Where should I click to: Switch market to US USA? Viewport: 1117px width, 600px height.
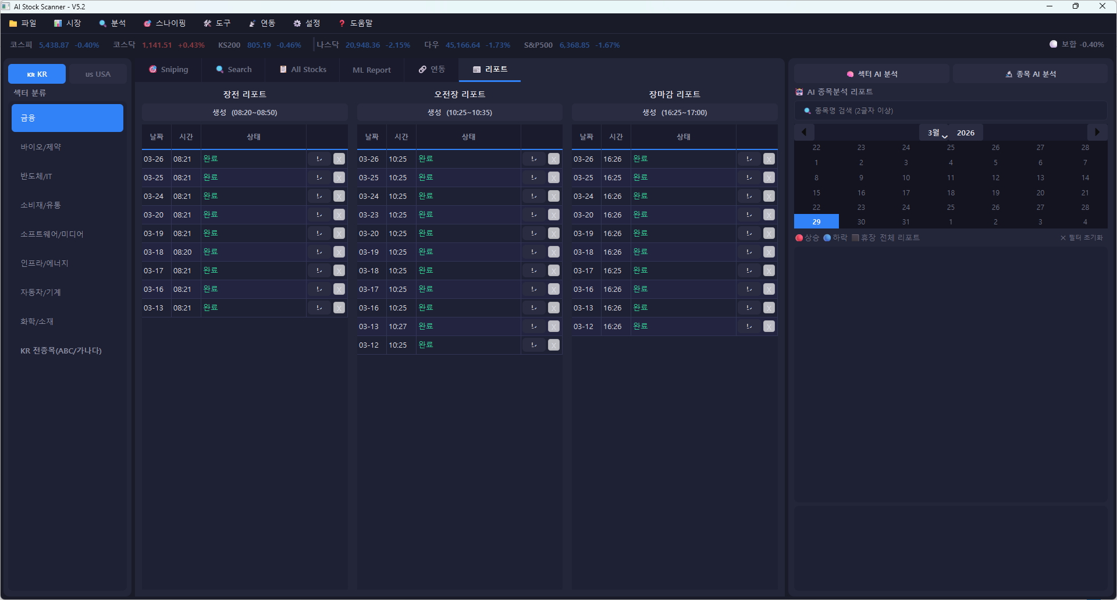coord(97,74)
